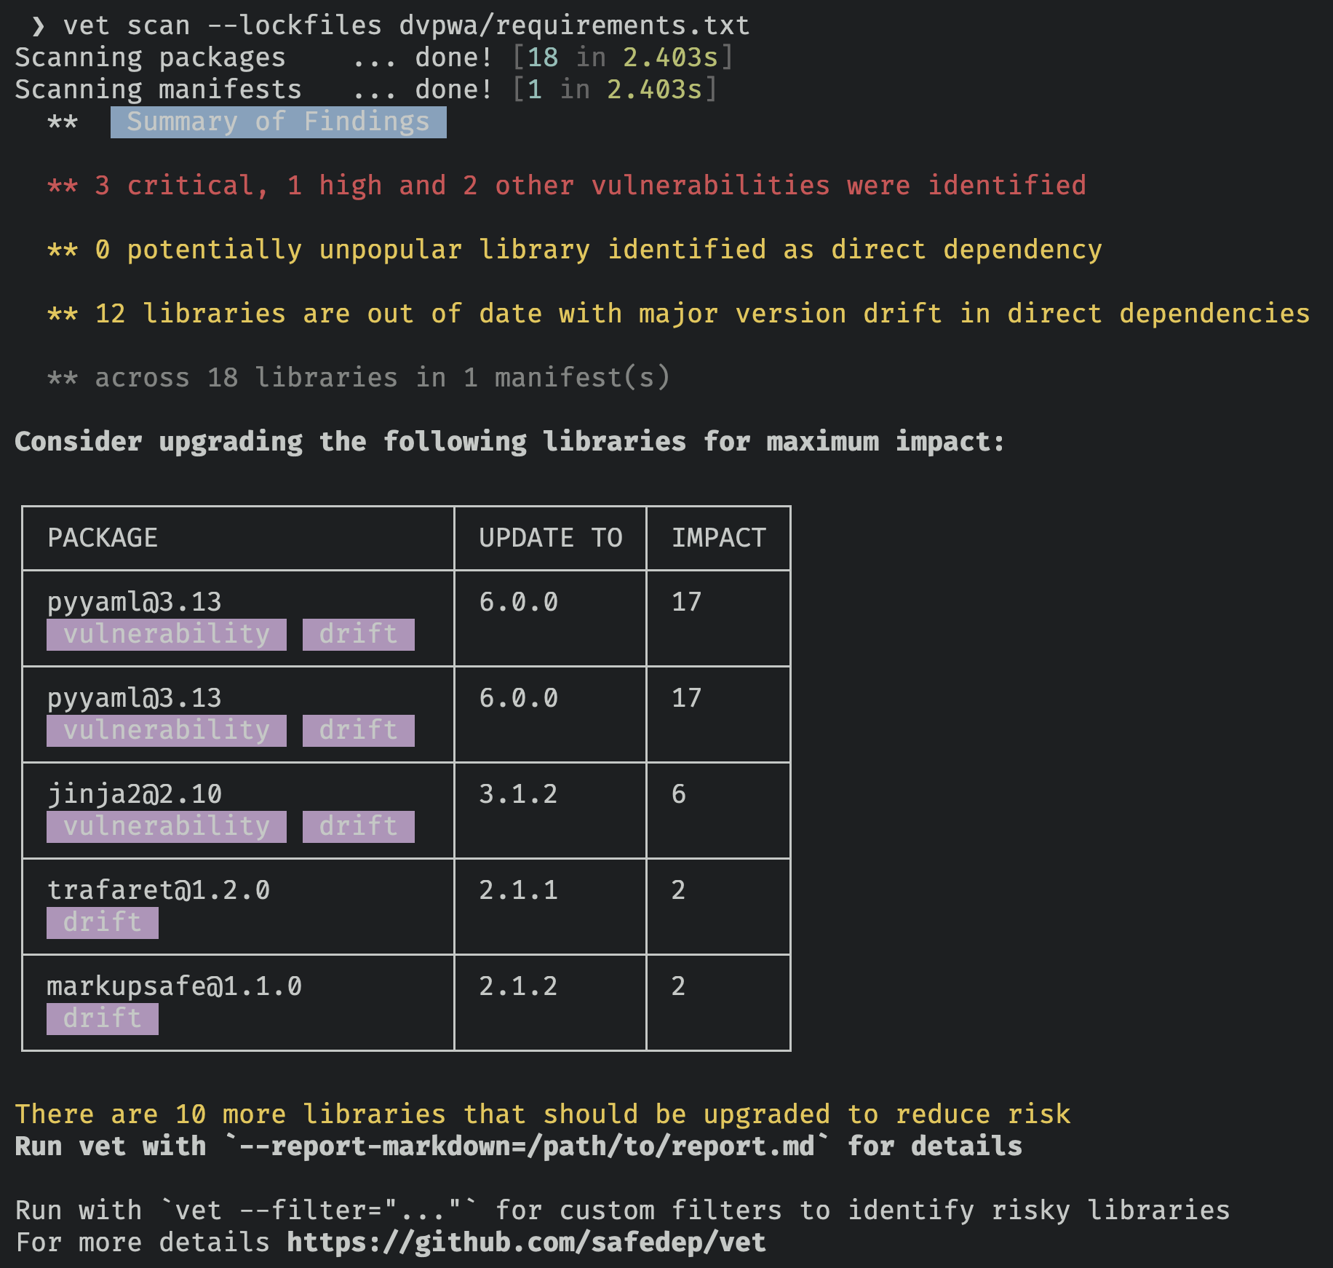The height and width of the screenshot is (1268, 1333).
Task: Click the 3.1.2 update version for jinja2
Action: point(518,794)
